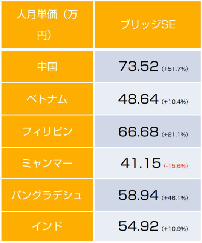Click the 58.94 value for Bangladesh

pos(138,195)
